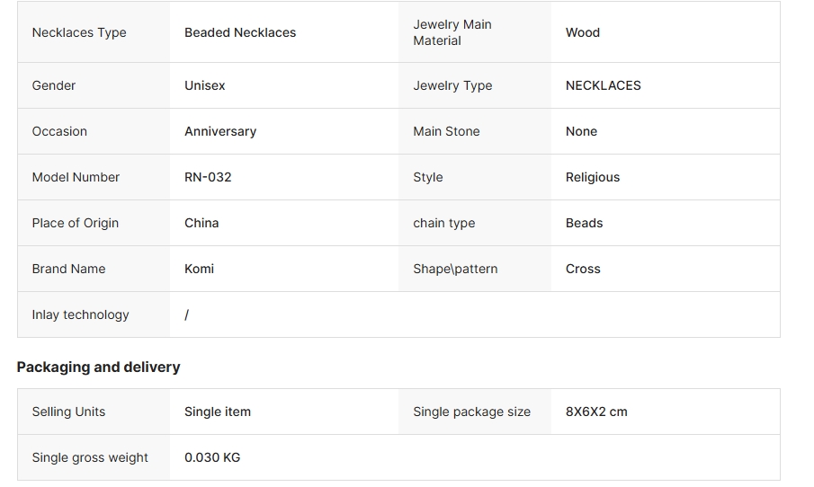814x487 pixels.
Task: Click the Packaging and delivery heading
Action: pos(98,367)
